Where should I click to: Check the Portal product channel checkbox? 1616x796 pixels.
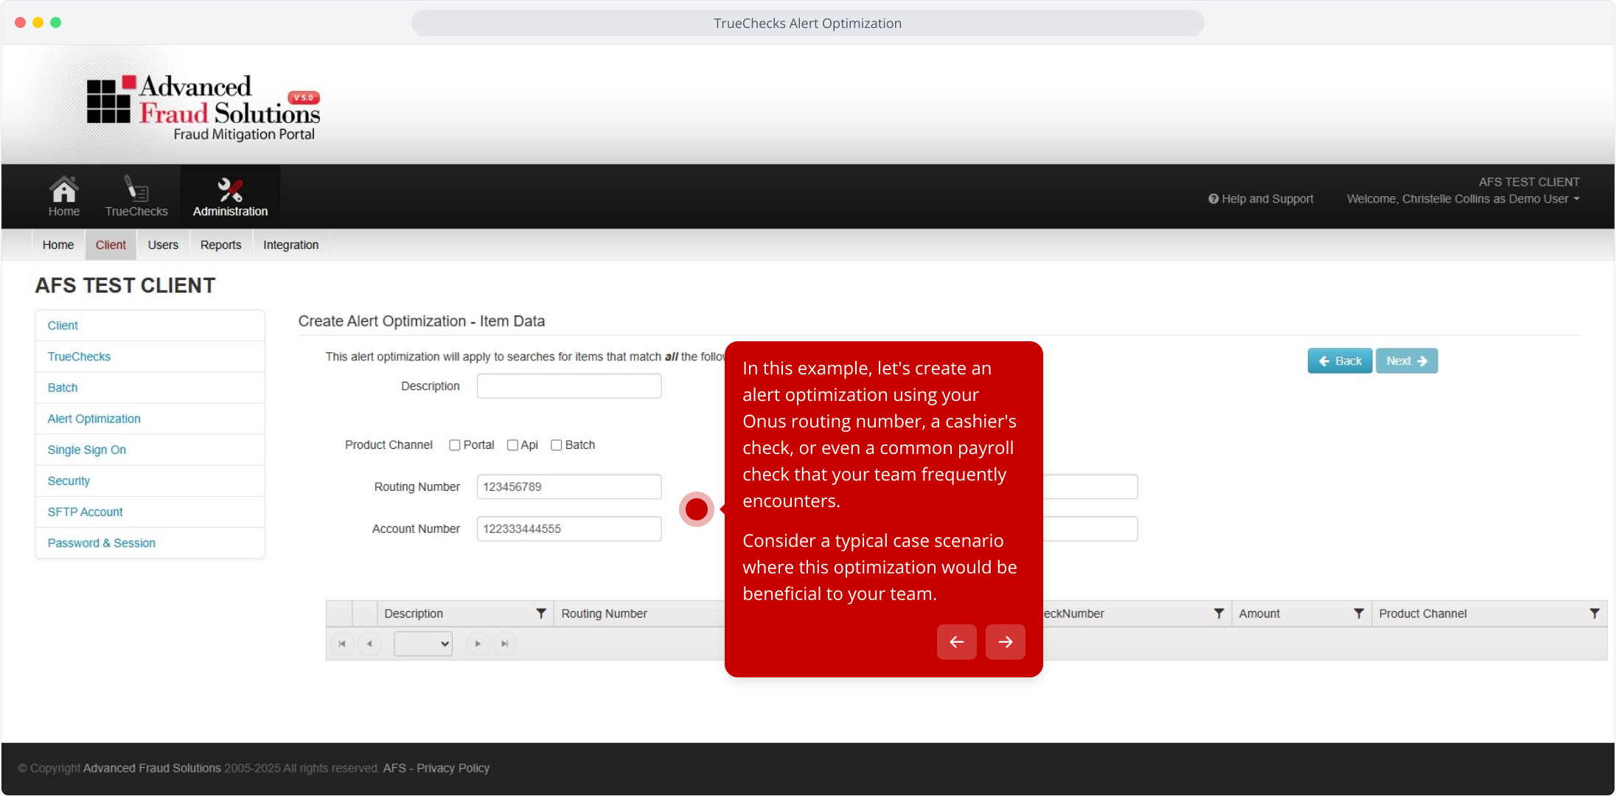click(x=455, y=445)
